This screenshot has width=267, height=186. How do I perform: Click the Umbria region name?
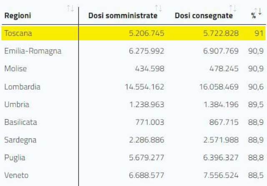point(17,104)
